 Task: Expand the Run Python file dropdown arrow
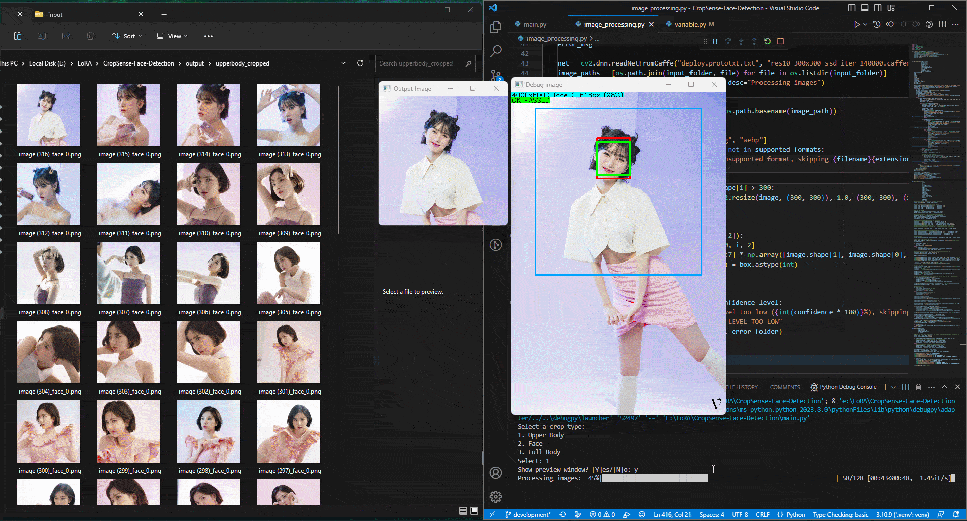coord(865,24)
